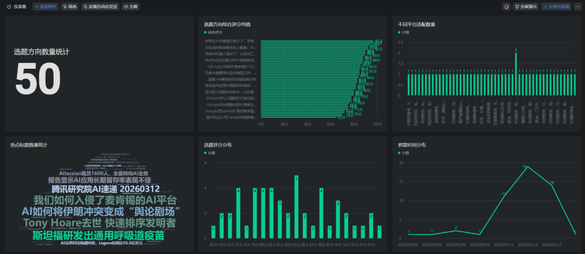Open the 筛选 filter button
585x254 pixels.
pyautogui.click(x=70, y=6)
